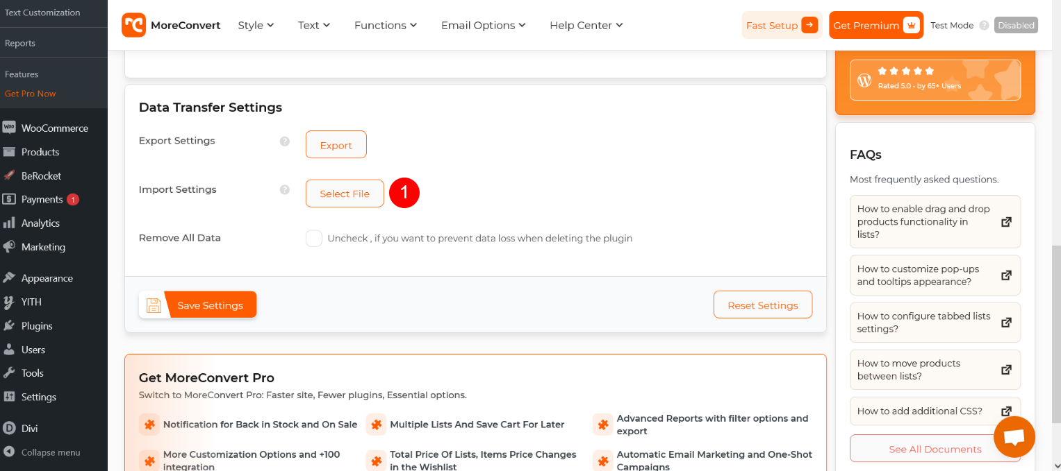Click the Analytics bar chart icon
The width and height of the screenshot is (1061, 471).
(9, 223)
